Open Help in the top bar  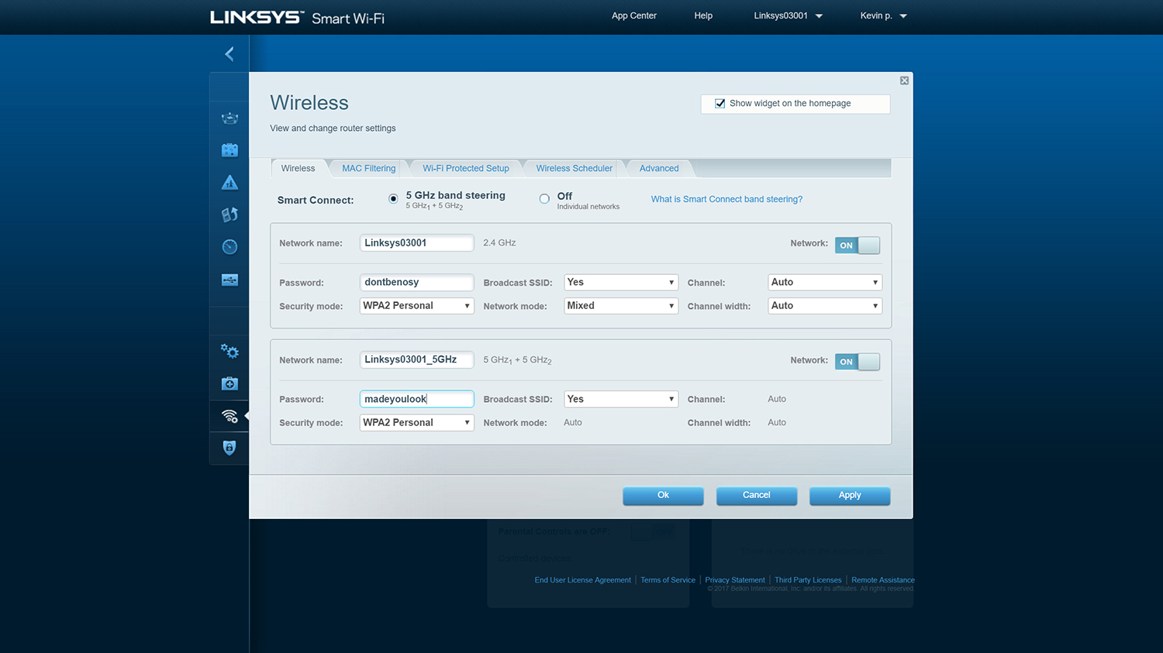click(703, 15)
